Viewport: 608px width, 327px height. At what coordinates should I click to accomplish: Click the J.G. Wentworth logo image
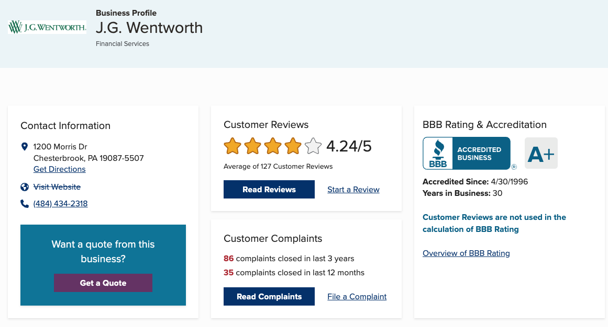pyautogui.click(x=47, y=27)
